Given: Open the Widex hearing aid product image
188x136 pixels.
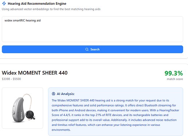Looking at the screenshot, I should (x=23, y=108).
